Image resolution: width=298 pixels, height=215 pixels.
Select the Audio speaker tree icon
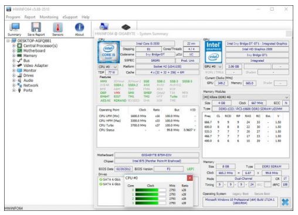(x=19, y=80)
